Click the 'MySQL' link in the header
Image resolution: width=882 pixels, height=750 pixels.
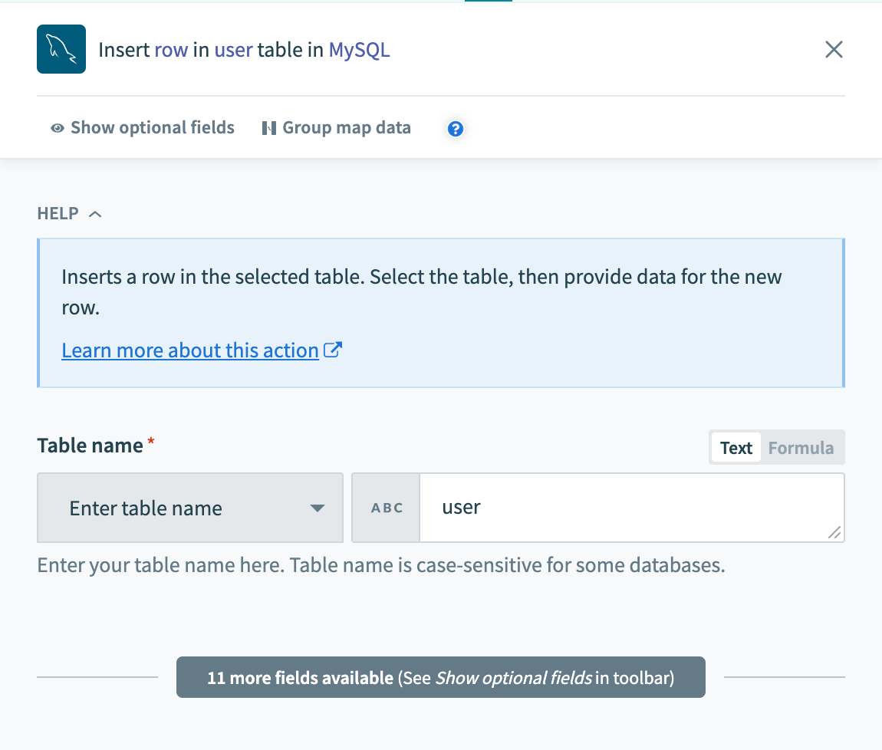coord(359,50)
